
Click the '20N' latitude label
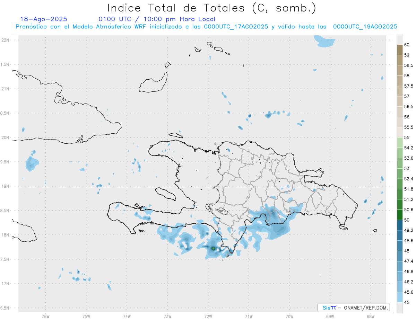[6, 137]
